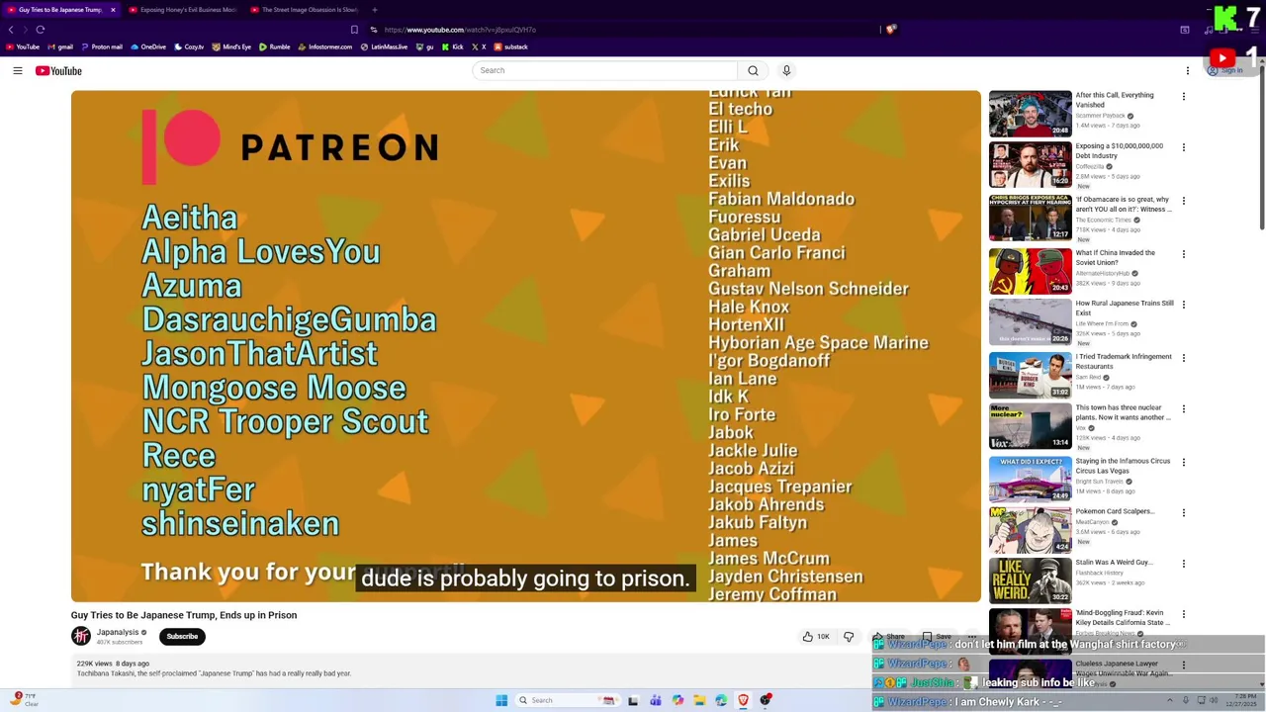This screenshot has height=712, width=1266.
Task: Open Brave browser taskbar icon
Action: tap(743, 700)
